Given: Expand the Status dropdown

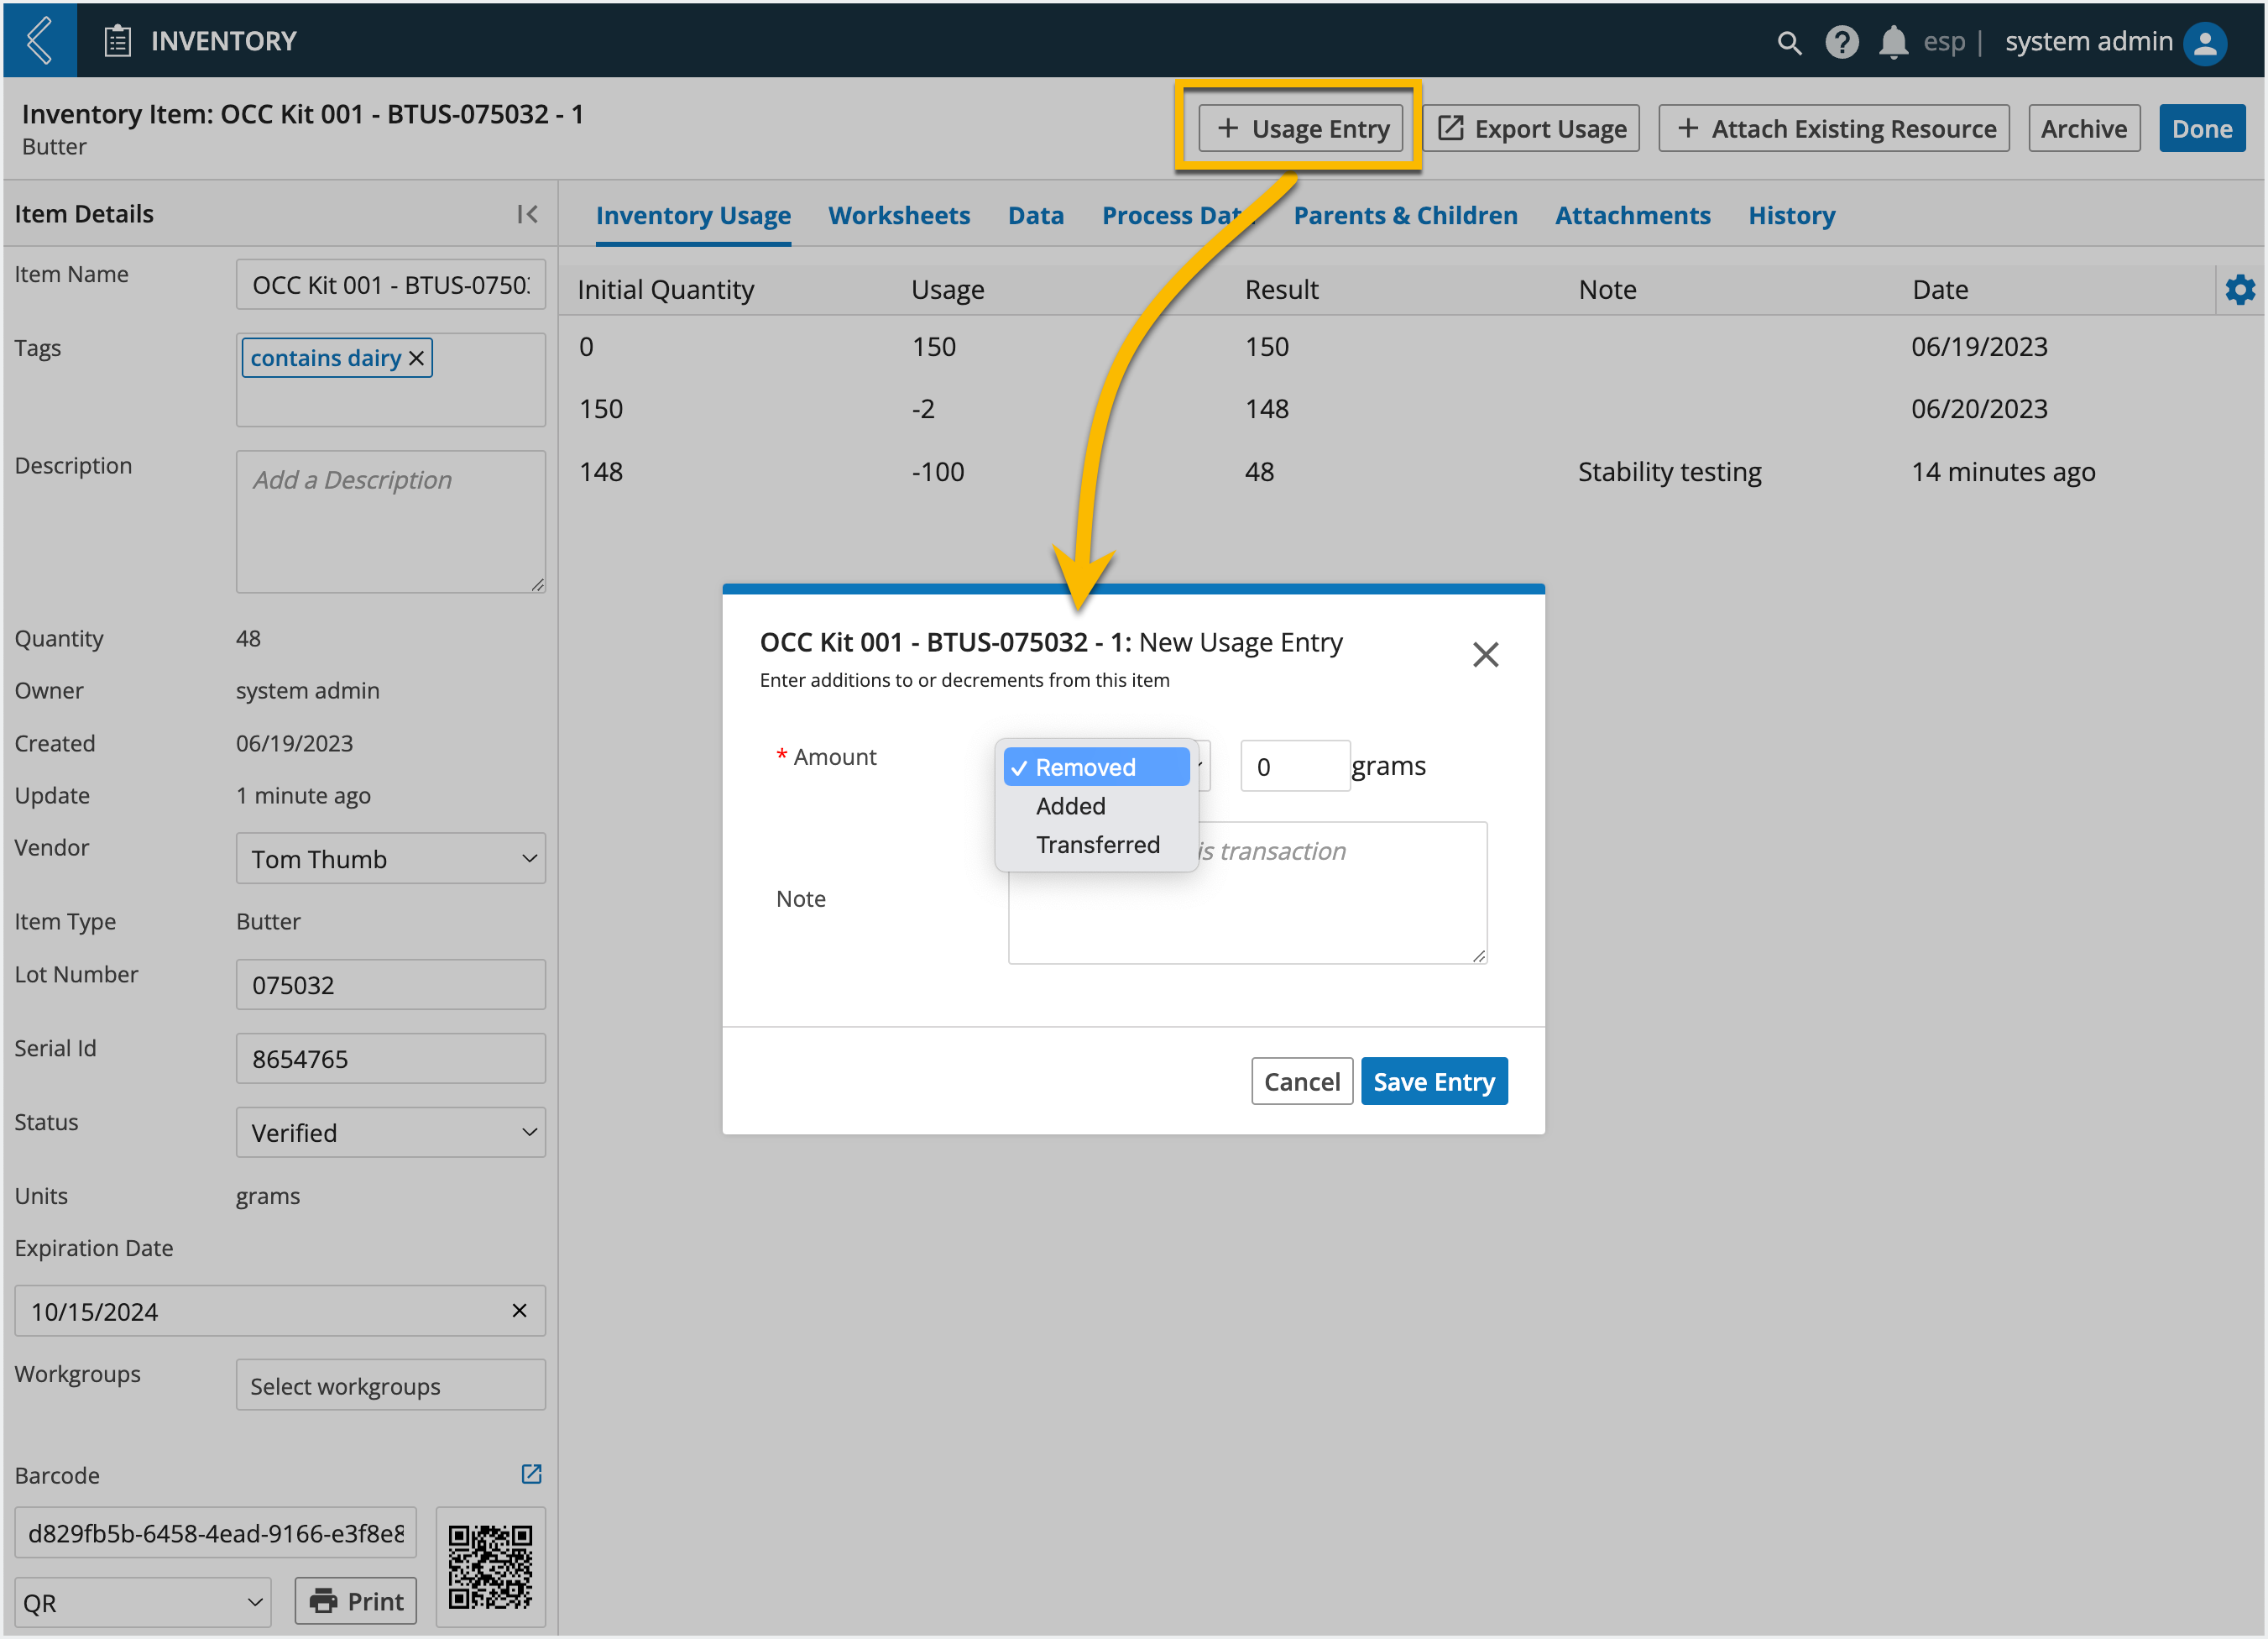Looking at the screenshot, I should pos(391,1133).
